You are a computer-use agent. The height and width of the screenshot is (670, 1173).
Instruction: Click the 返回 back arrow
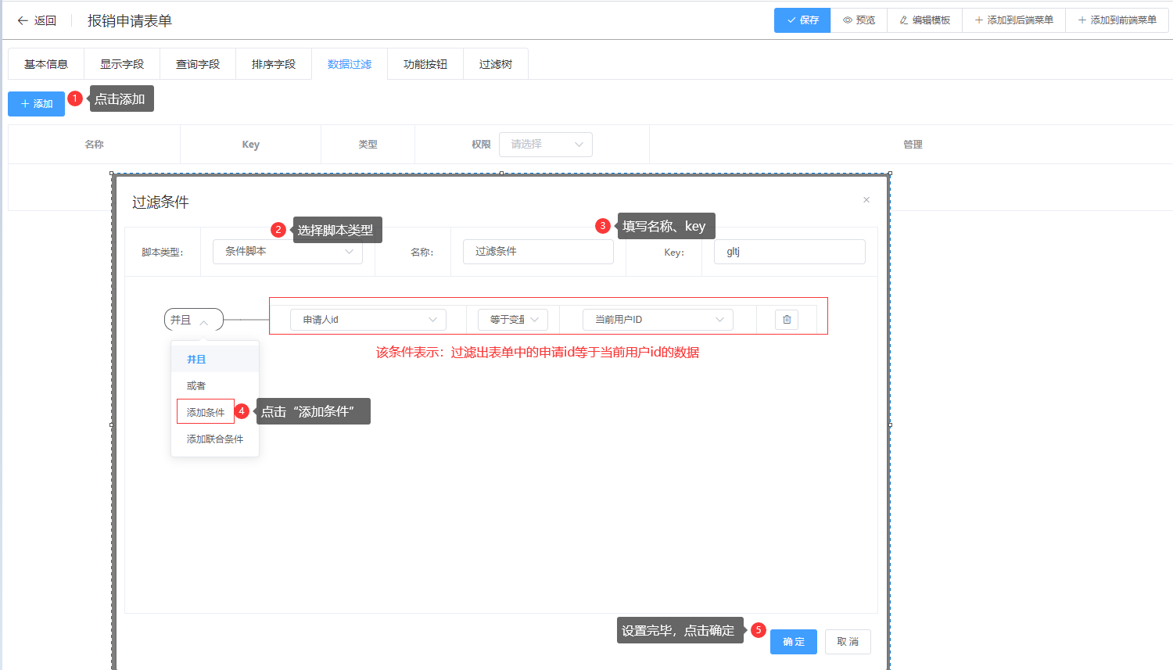coord(37,20)
